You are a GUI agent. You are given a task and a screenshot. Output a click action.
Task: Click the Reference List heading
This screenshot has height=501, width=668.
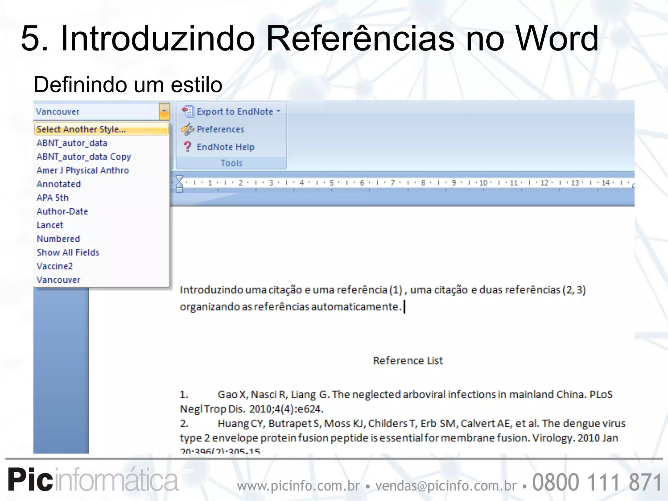(408, 361)
